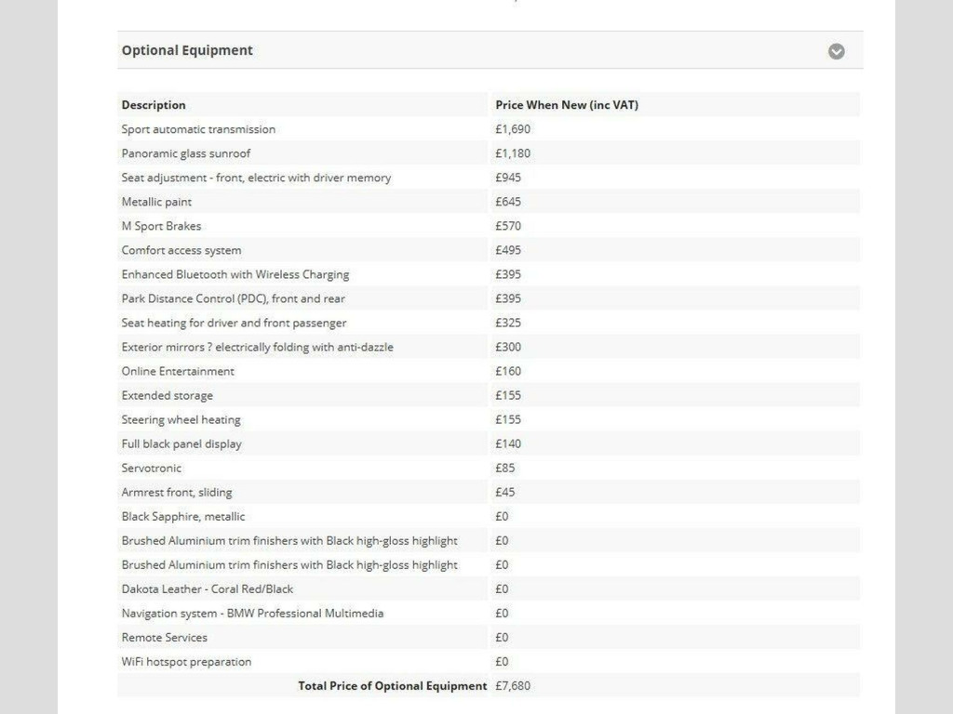
Task: Select the Price When New column header
Action: tap(567, 105)
